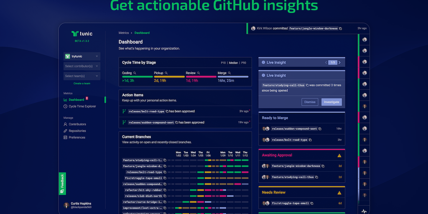Select refactor/bit-sky-rubber branch row
428x214 pixels.
coord(185,190)
